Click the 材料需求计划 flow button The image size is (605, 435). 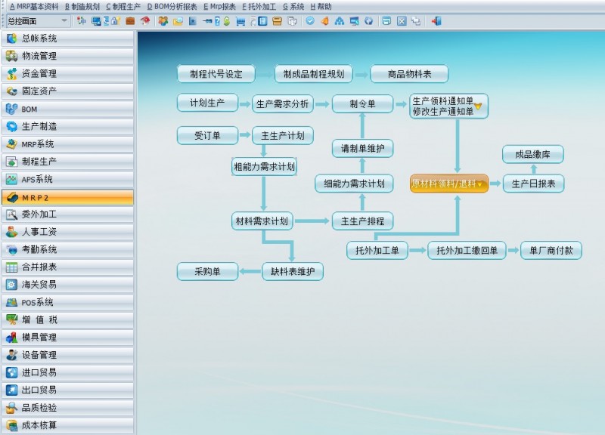pos(260,221)
